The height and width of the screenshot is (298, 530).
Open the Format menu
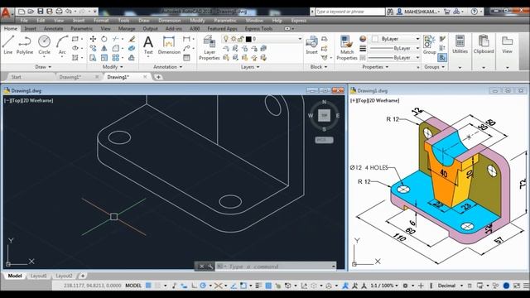click(101, 20)
